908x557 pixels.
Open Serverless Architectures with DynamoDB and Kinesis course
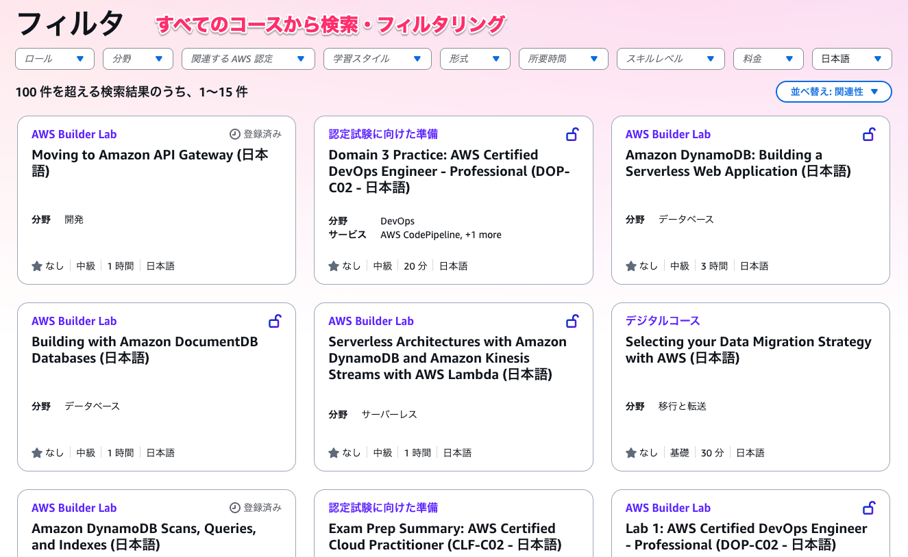447,358
